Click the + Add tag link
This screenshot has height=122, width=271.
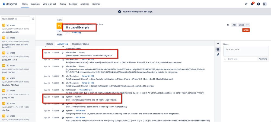[x=76, y=33]
